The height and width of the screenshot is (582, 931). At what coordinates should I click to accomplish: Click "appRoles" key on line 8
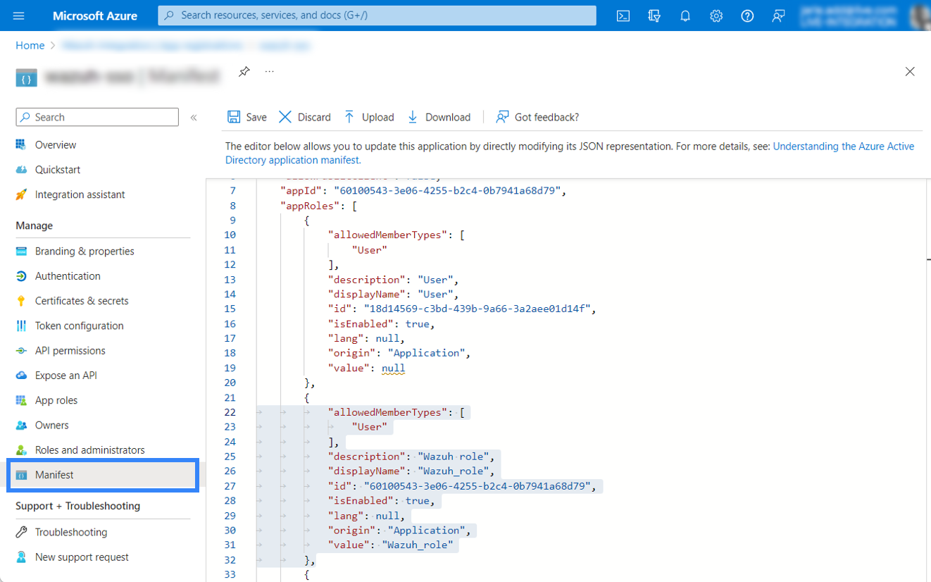[x=309, y=206]
